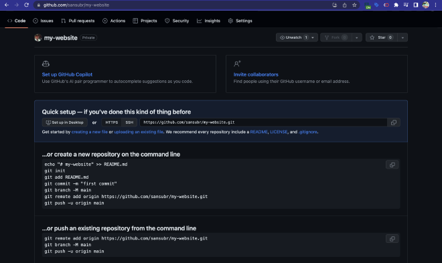Screen dimensions: 442x263
Task: Click the sansubr owner avatar
Action: (x=38, y=37)
